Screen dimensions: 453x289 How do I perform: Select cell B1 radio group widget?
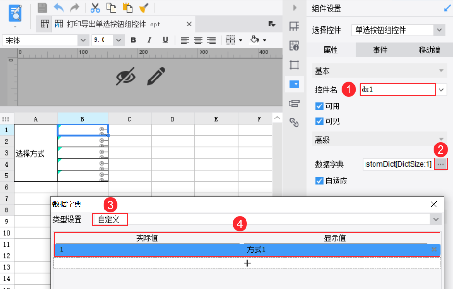[x=83, y=130]
